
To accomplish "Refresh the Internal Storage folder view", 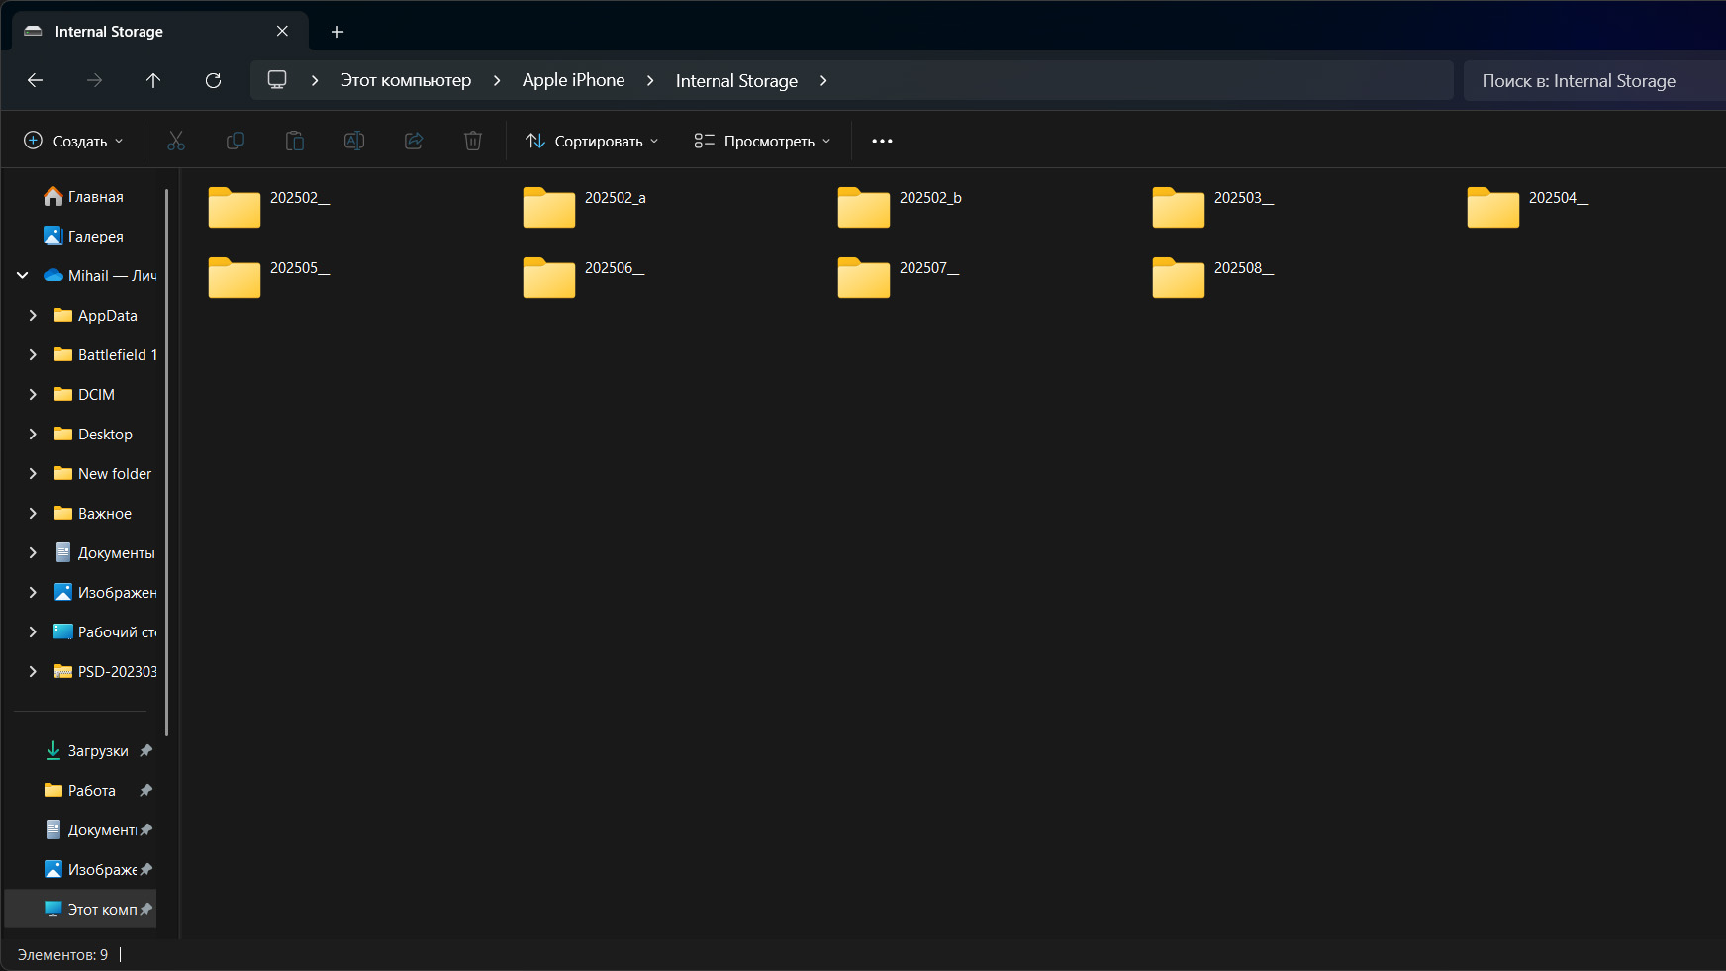I will click(213, 80).
